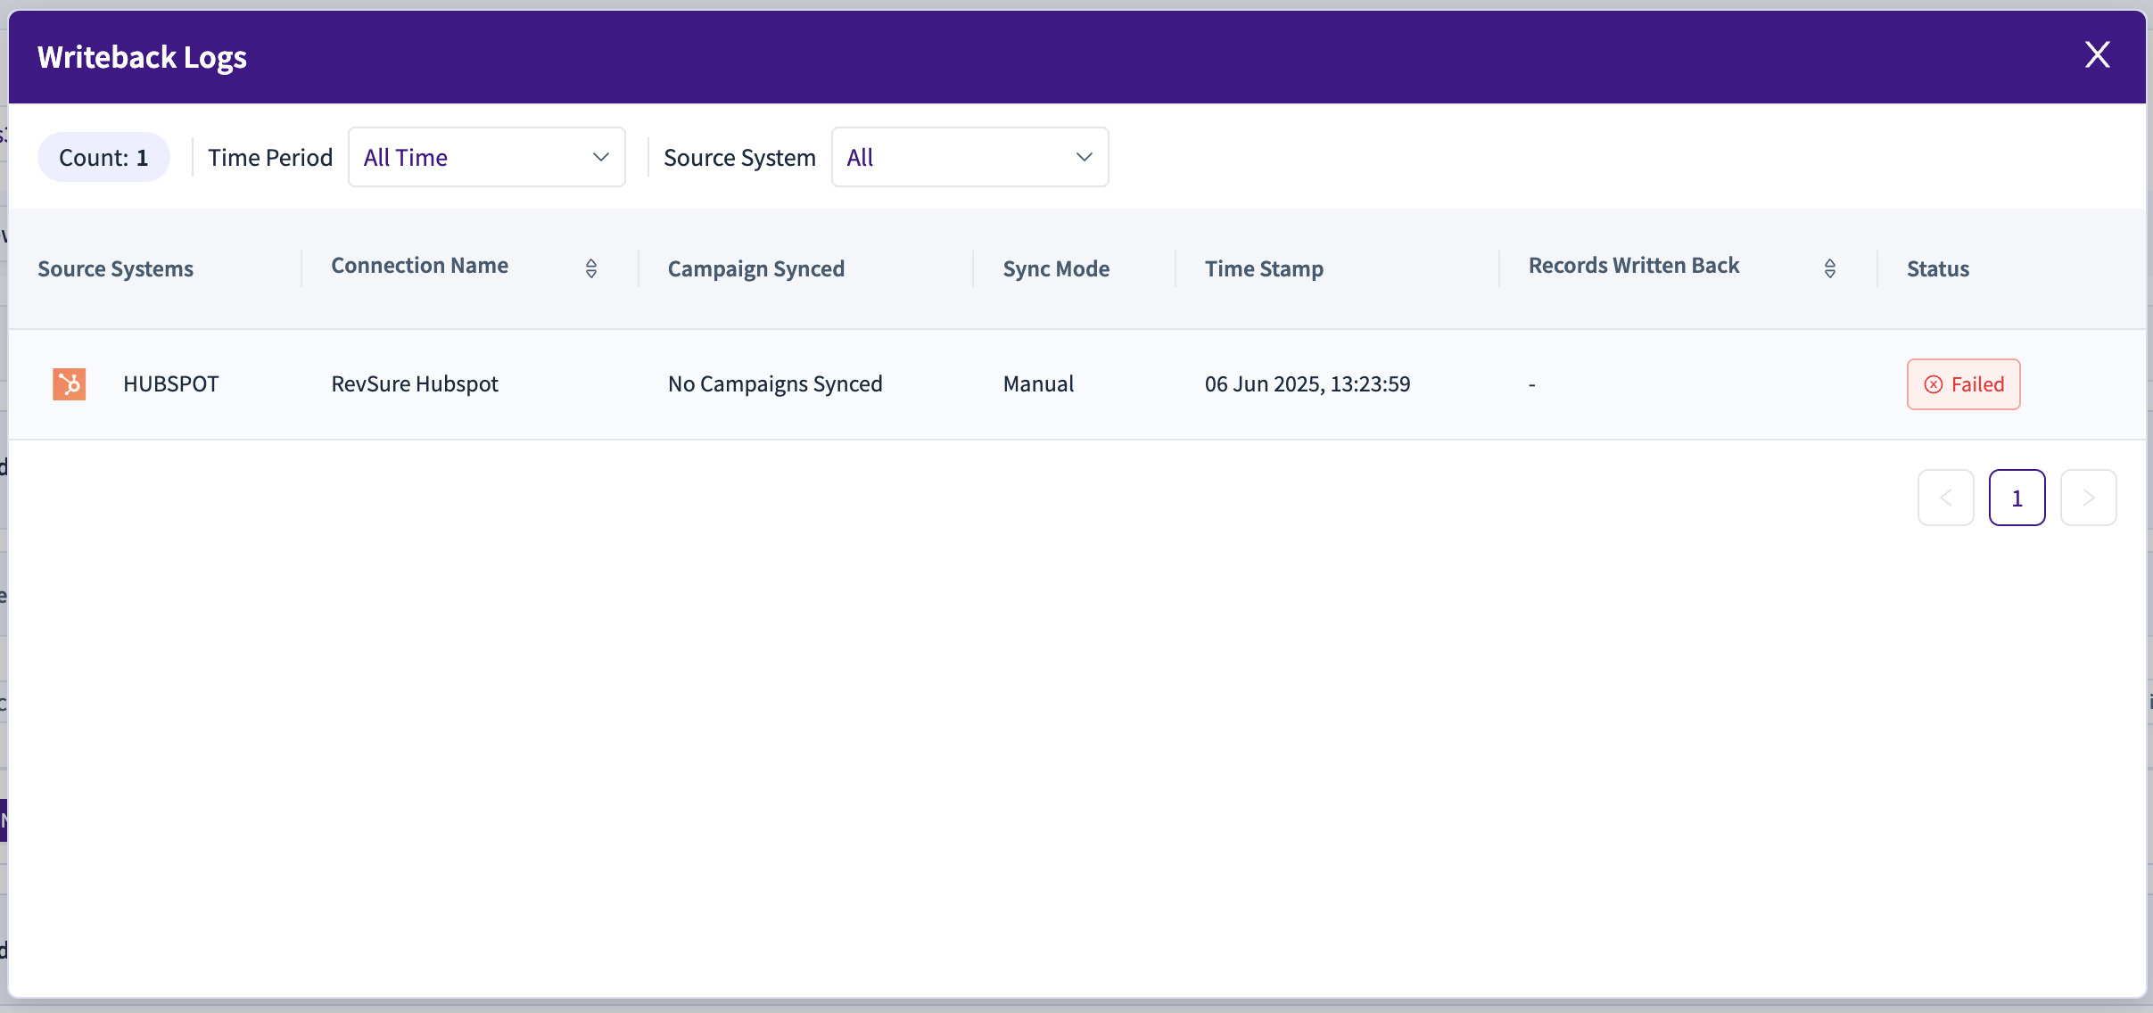2153x1013 pixels.
Task: Click the Campaign Synced column header
Action: tap(755, 268)
